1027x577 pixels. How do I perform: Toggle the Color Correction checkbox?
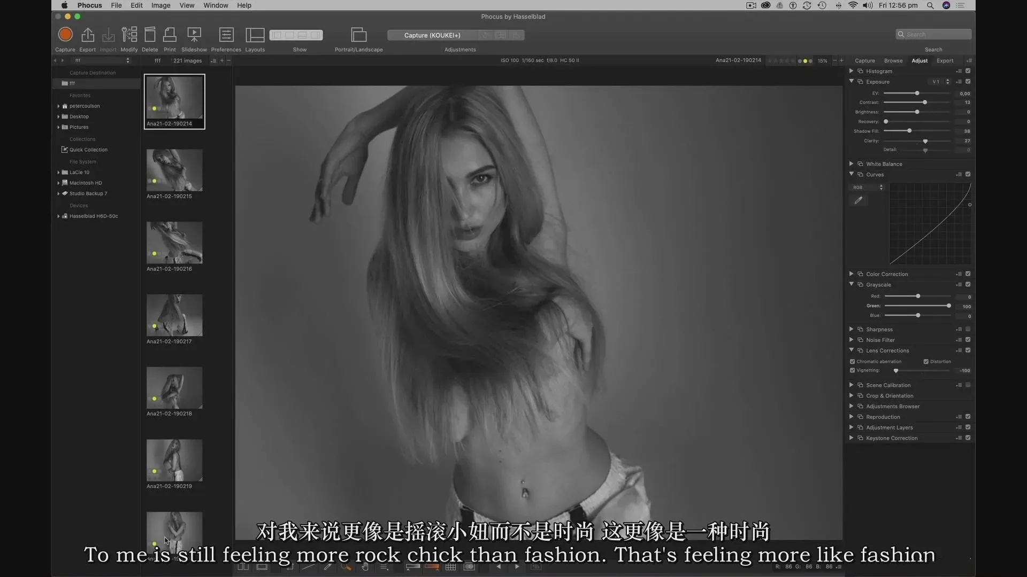(968, 274)
